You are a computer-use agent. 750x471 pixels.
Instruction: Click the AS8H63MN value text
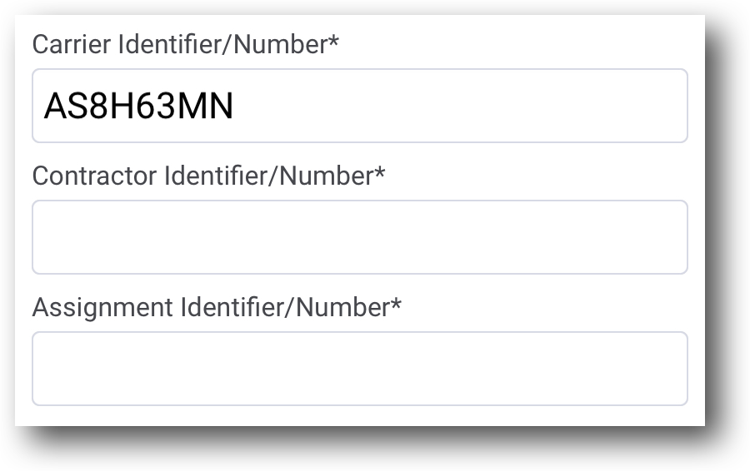tap(138, 107)
